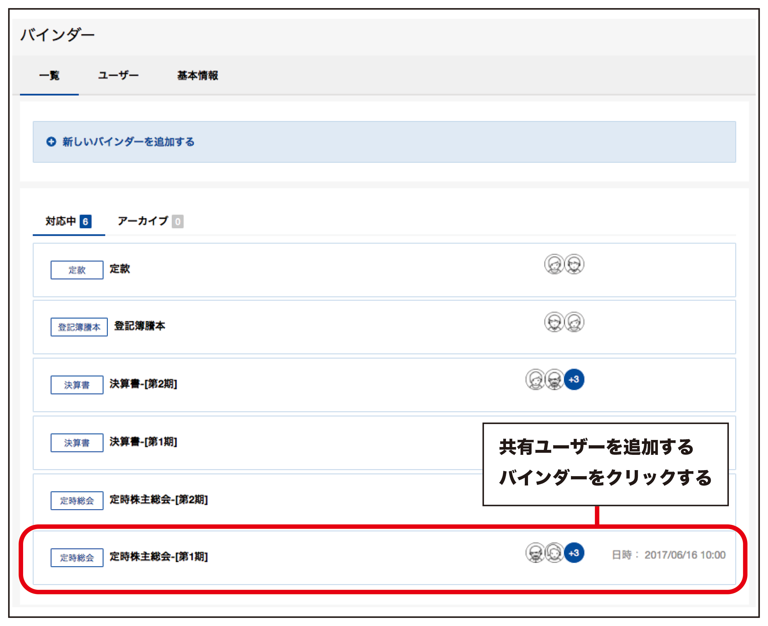The width and height of the screenshot is (768, 626).
Task: Click +3 users badge in 定時株主総会-[第1期] row
Action: 574,553
